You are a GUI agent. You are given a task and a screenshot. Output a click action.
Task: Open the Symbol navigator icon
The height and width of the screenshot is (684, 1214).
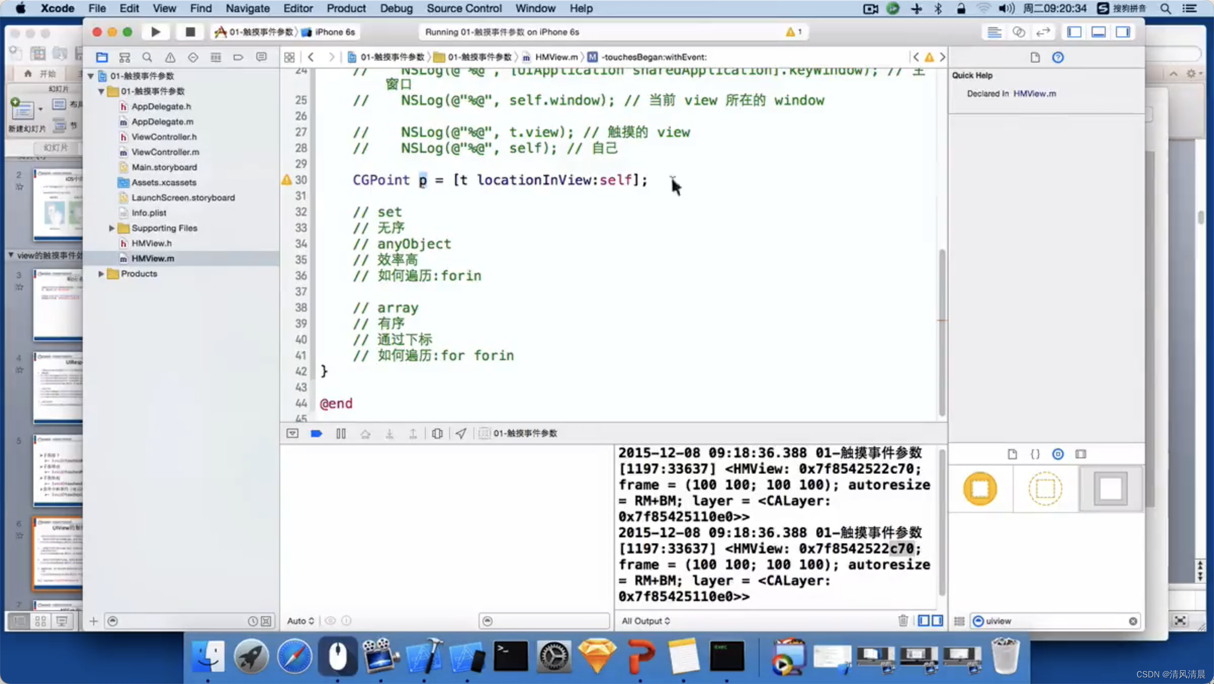point(124,57)
